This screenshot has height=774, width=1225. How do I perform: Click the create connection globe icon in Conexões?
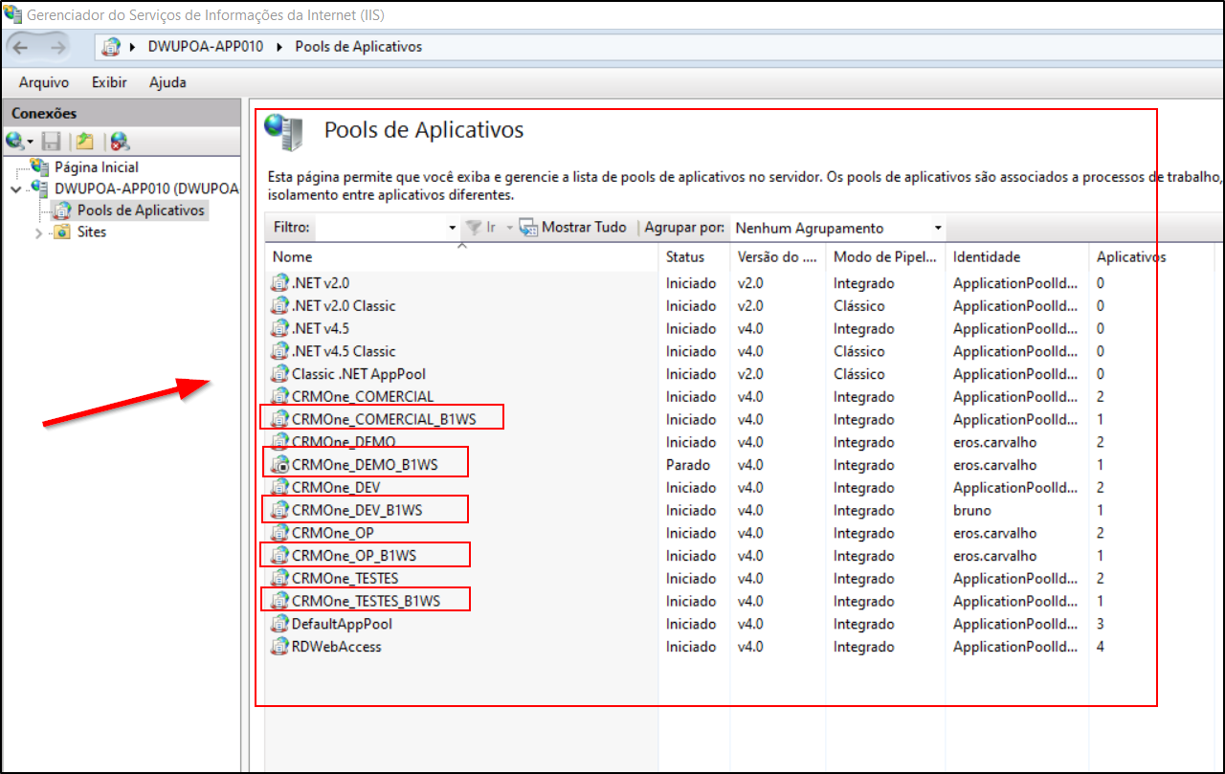15,142
